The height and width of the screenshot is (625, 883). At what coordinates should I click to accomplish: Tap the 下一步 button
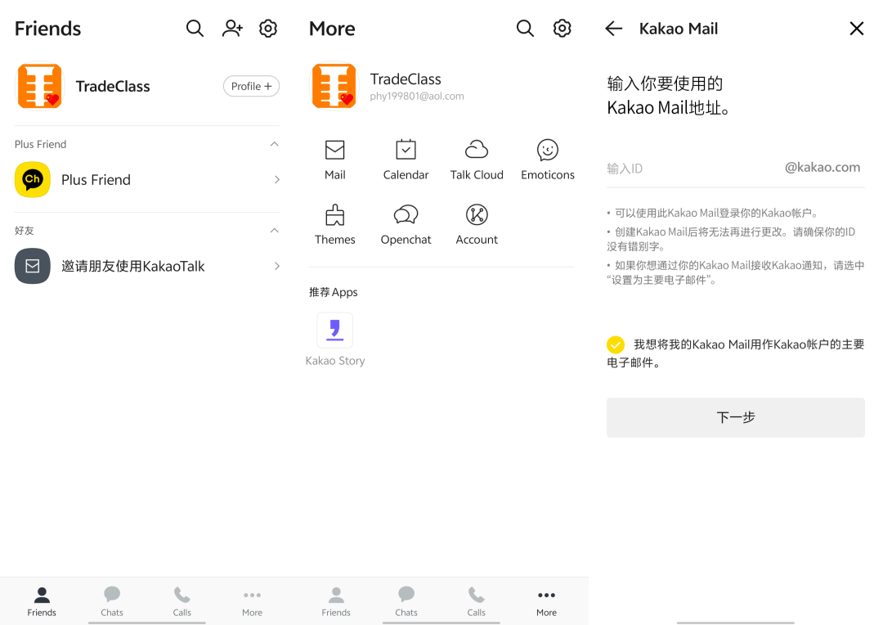pos(736,417)
